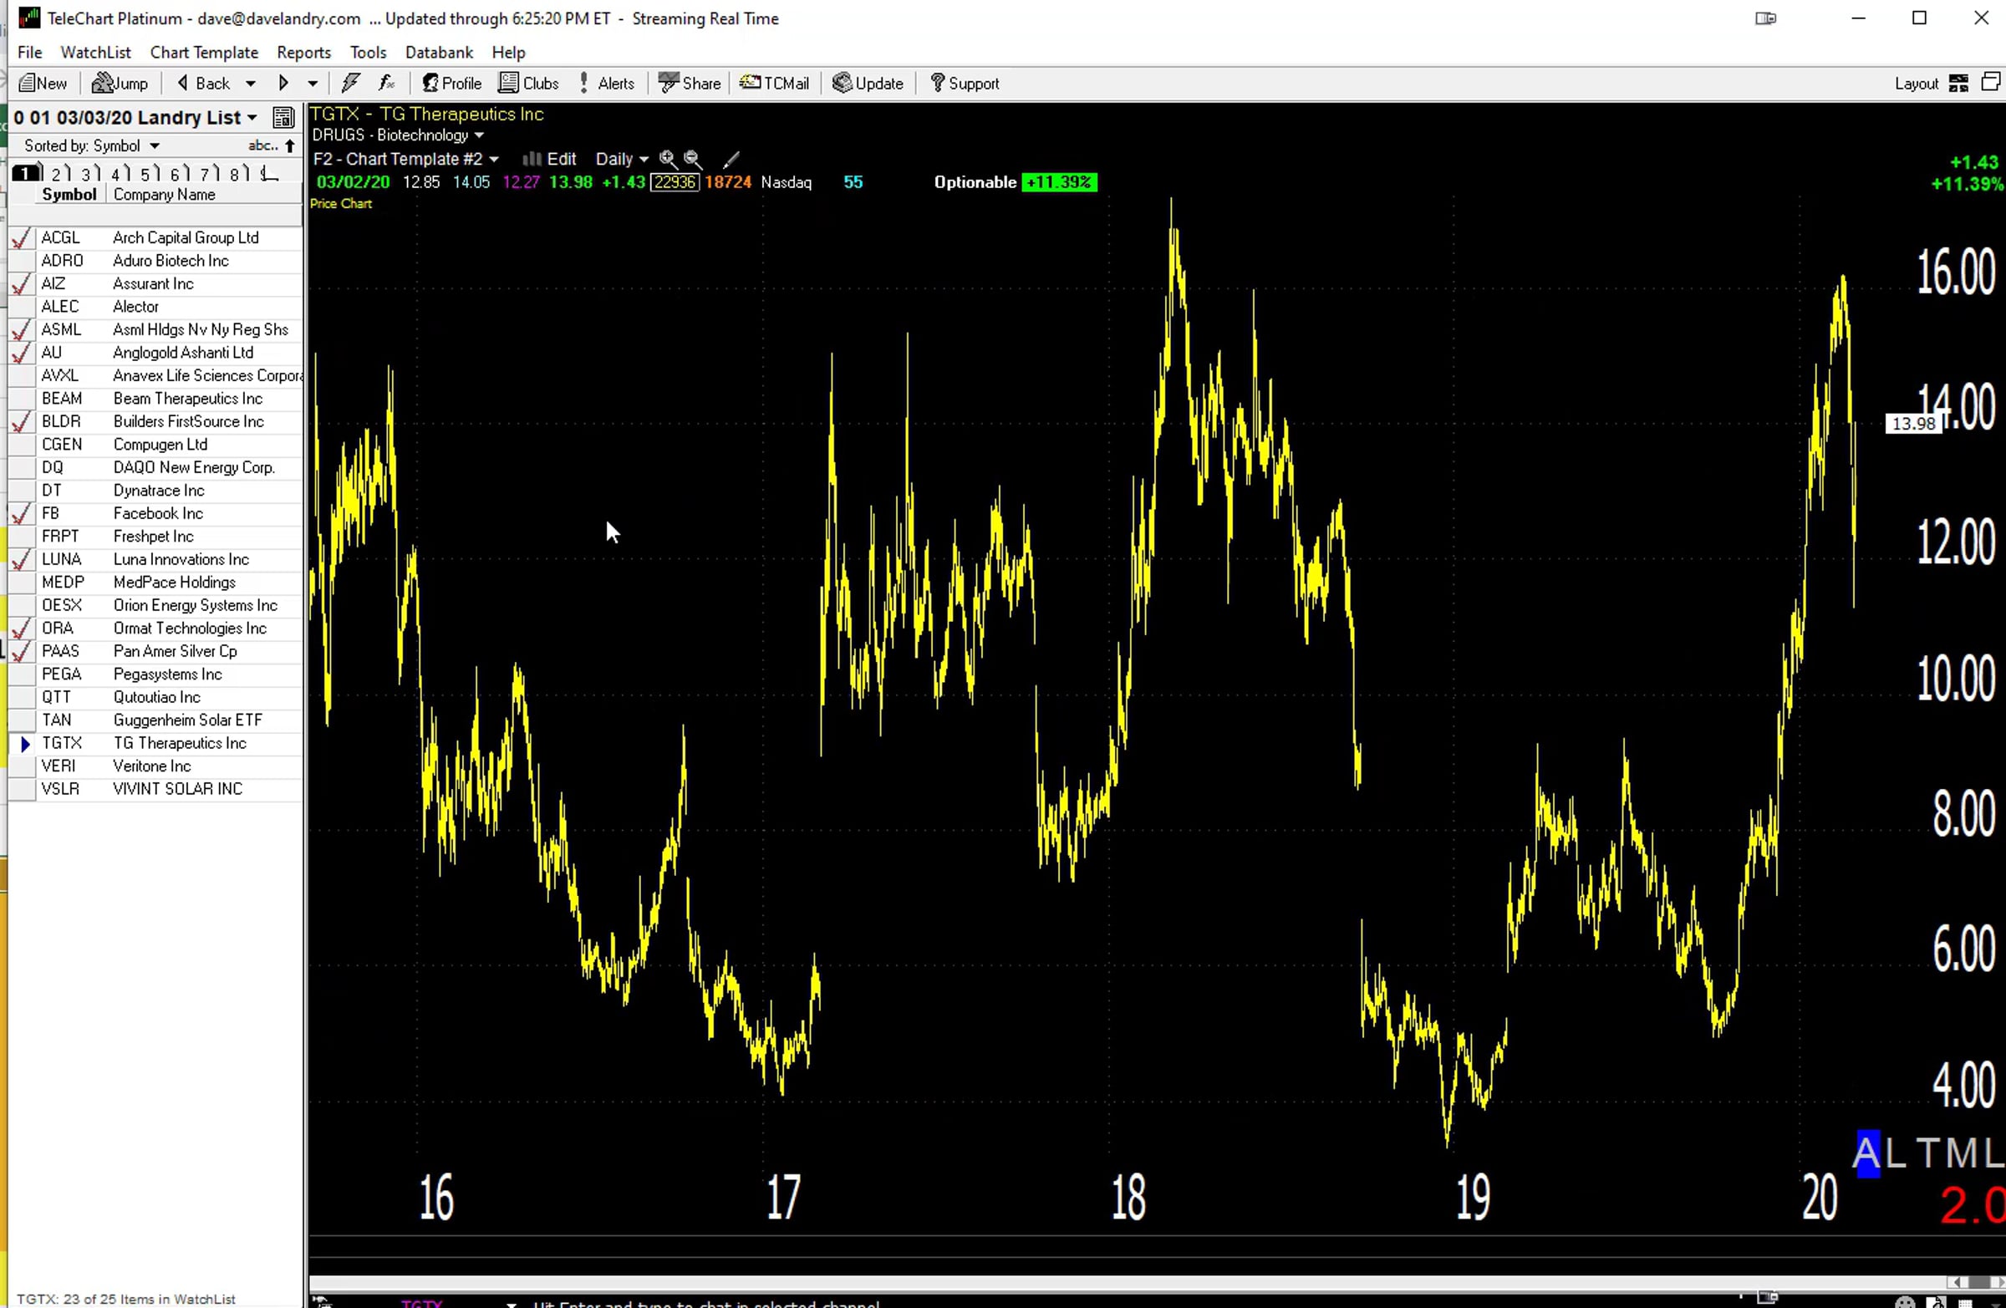Image resolution: width=2006 pixels, height=1308 pixels.
Task: Change the Daily time frame dropdown
Action: point(623,159)
